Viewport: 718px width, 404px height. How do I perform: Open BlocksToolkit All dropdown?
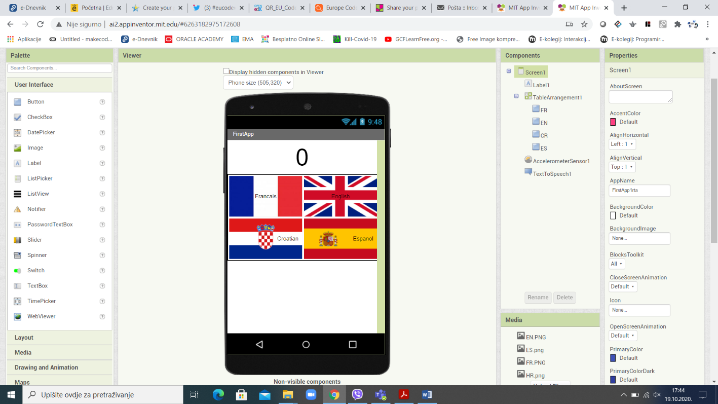coord(617,264)
